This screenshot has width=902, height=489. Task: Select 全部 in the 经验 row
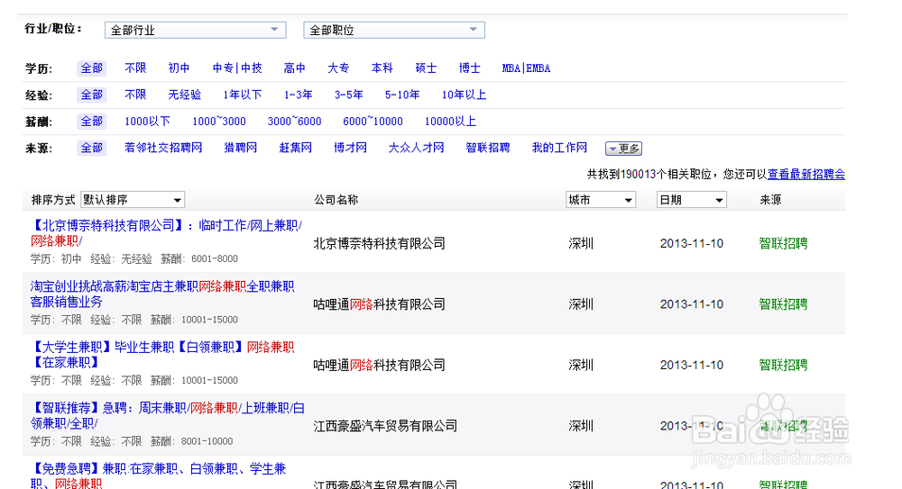point(91,95)
